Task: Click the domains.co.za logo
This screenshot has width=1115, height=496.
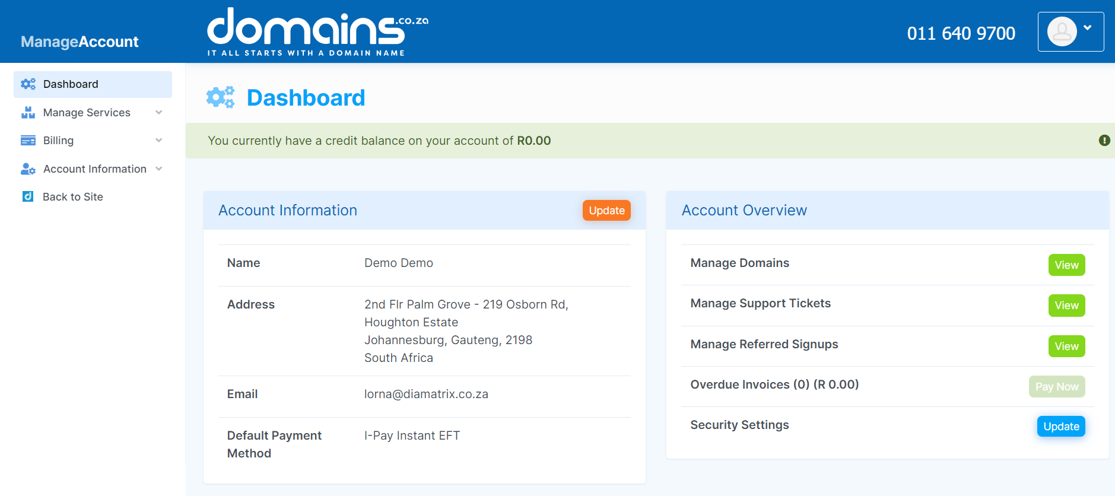Action: [x=317, y=31]
